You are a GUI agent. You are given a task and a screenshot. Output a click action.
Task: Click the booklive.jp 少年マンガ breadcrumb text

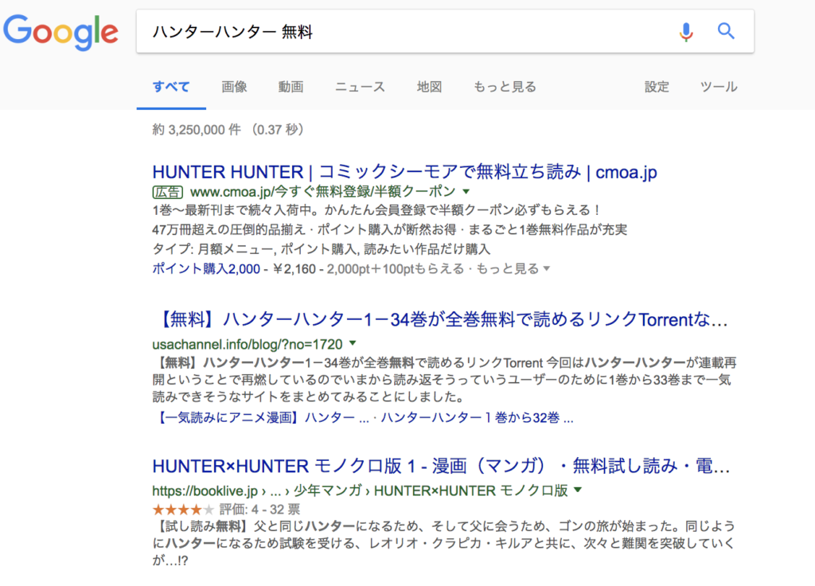360,490
